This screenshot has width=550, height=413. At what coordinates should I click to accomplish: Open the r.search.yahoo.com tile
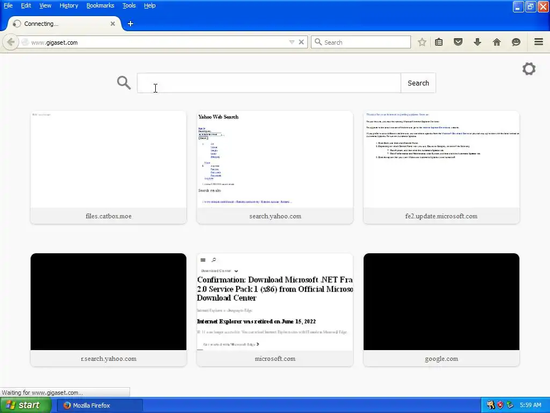click(x=108, y=310)
